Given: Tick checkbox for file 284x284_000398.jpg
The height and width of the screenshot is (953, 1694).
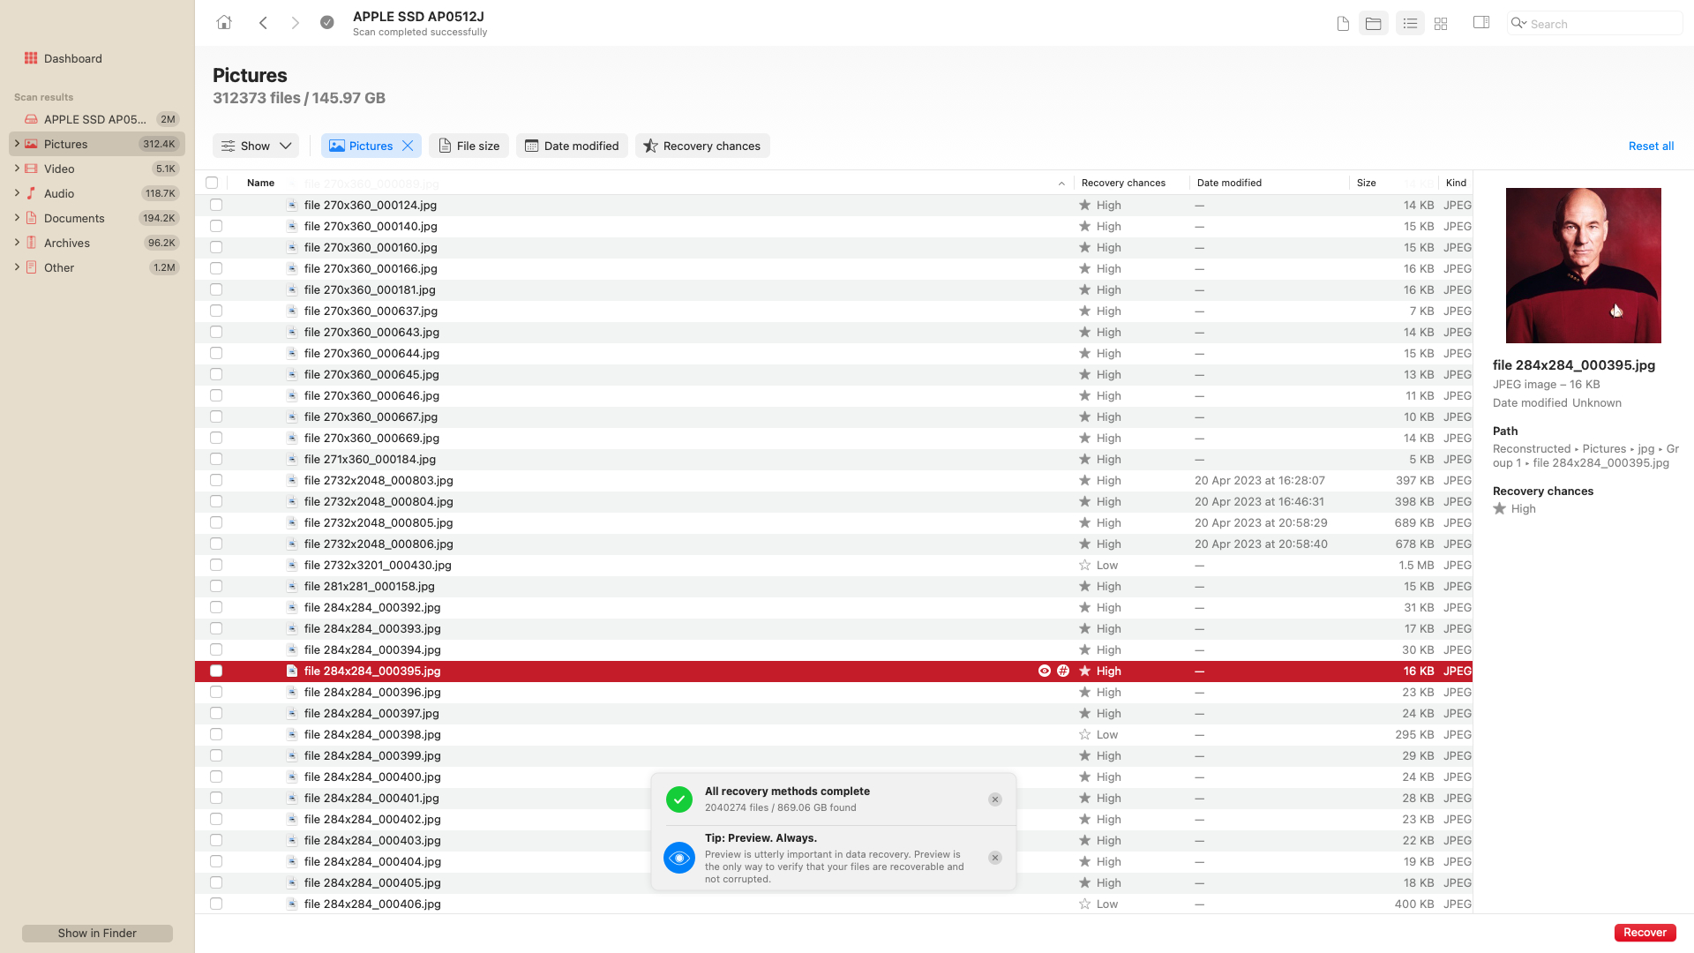Looking at the screenshot, I should (x=216, y=735).
